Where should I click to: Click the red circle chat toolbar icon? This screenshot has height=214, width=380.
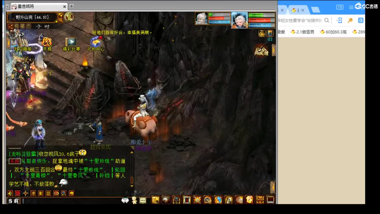pos(18,193)
